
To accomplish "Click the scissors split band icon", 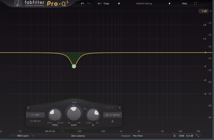I will tap(112, 121).
